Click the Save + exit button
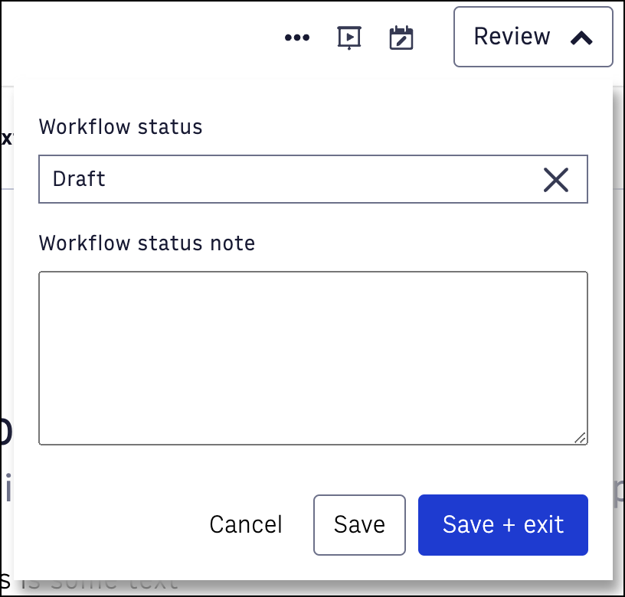The height and width of the screenshot is (597, 625). (x=502, y=525)
